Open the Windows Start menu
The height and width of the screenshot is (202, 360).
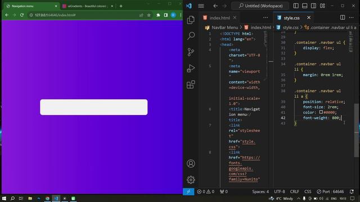pos(4,198)
